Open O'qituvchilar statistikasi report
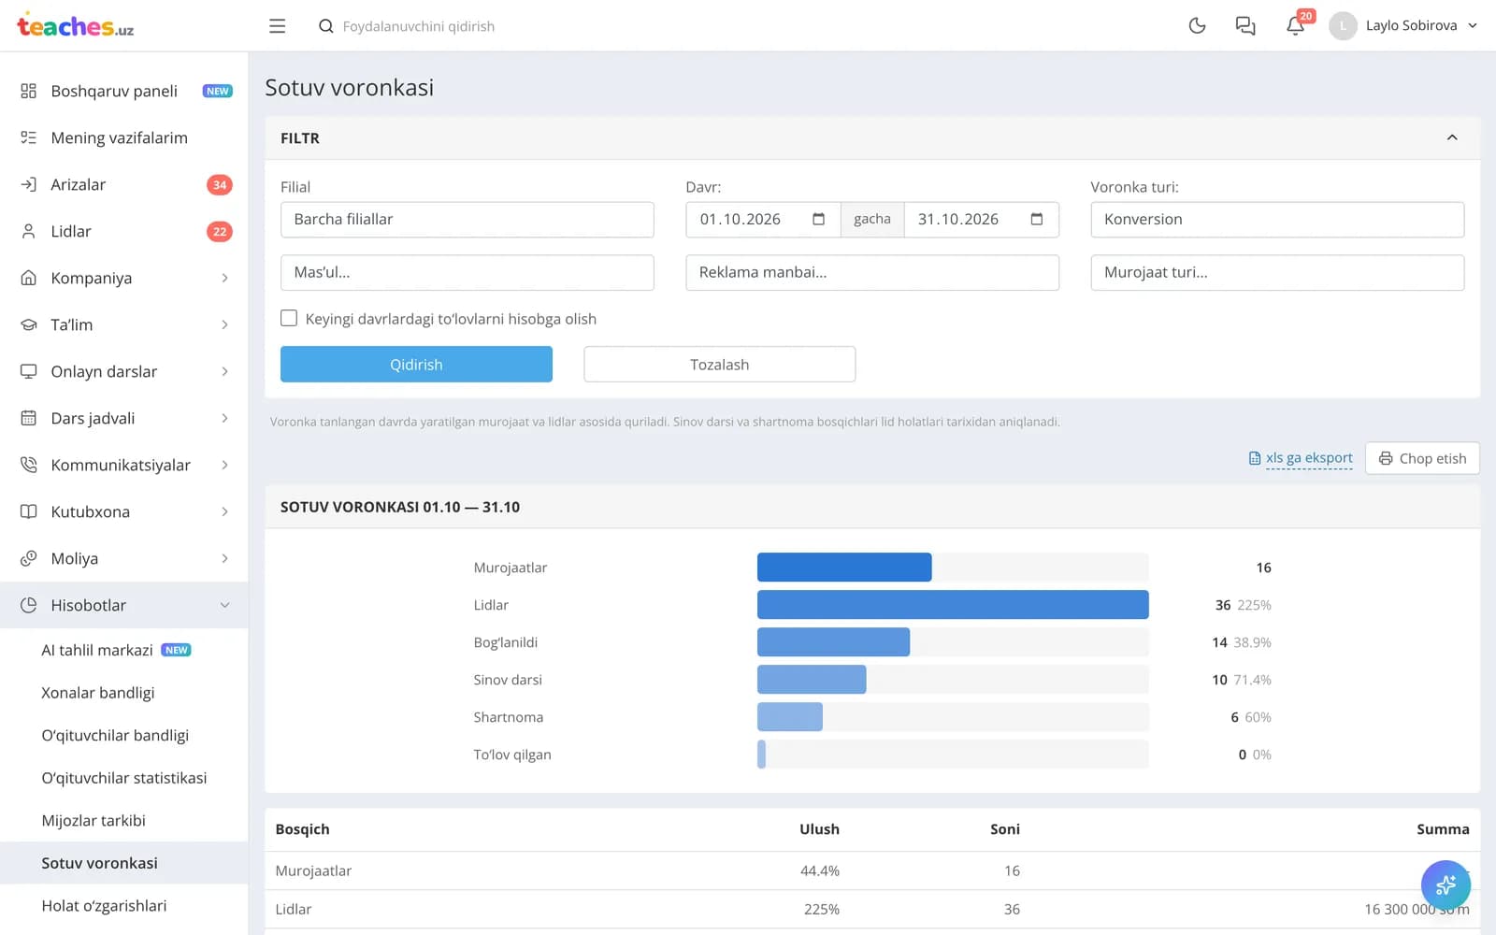The height and width of the screenshot is (935, 1496). pyautogui.click(x=124, y=778)
